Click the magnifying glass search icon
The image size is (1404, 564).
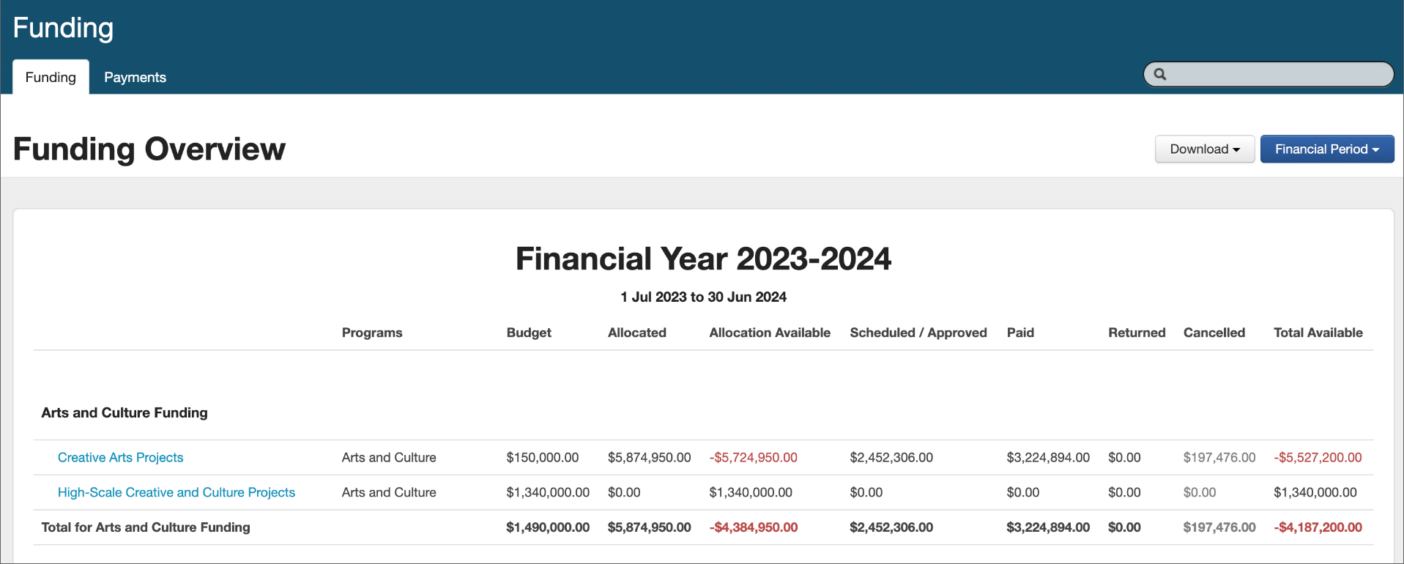pos(1160,74)
